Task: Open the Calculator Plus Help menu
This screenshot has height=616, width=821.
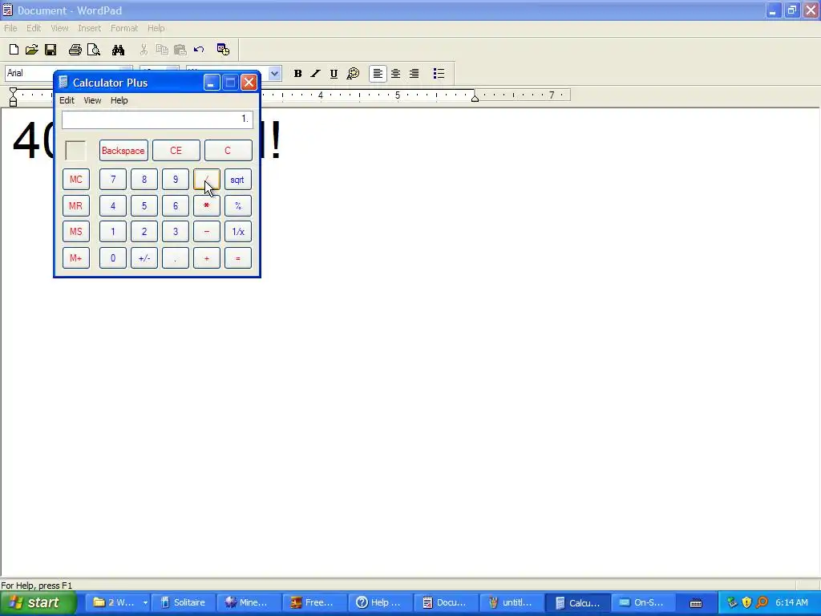Action: point(119,100)
